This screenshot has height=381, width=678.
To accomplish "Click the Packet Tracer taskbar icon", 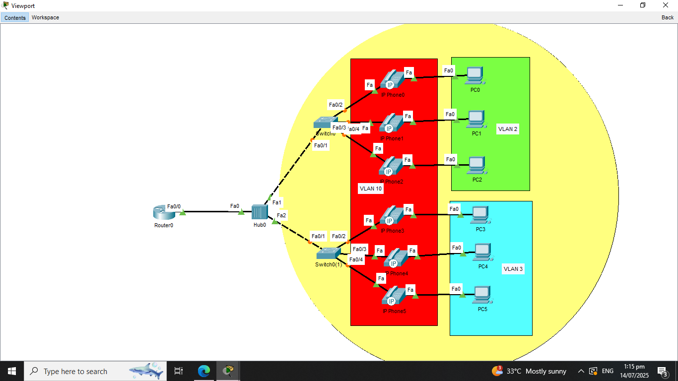I will pyautogui.click(x=228, y=371).
